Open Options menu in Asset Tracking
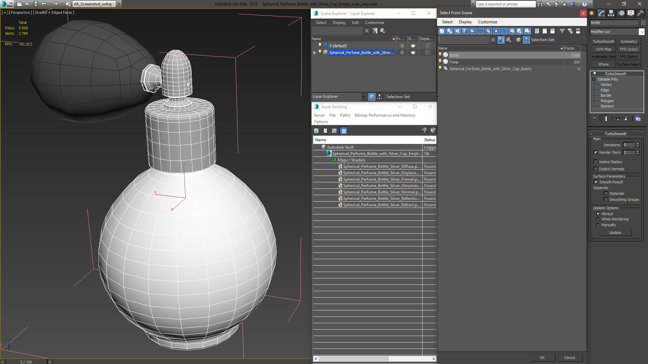 pyautogui.click(x=321, y=122)
